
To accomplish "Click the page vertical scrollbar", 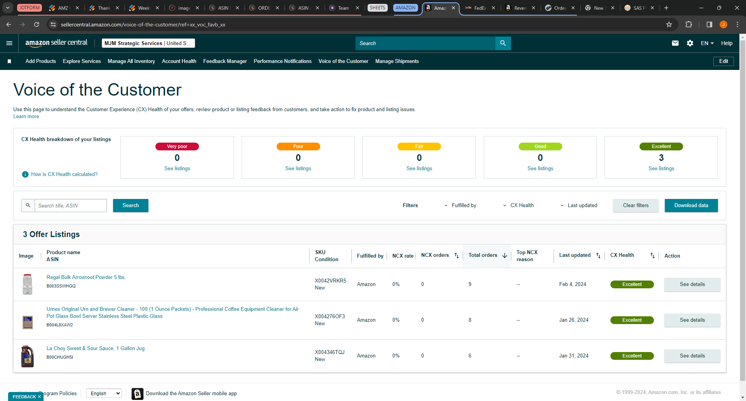I will click(x=743, y=210).
